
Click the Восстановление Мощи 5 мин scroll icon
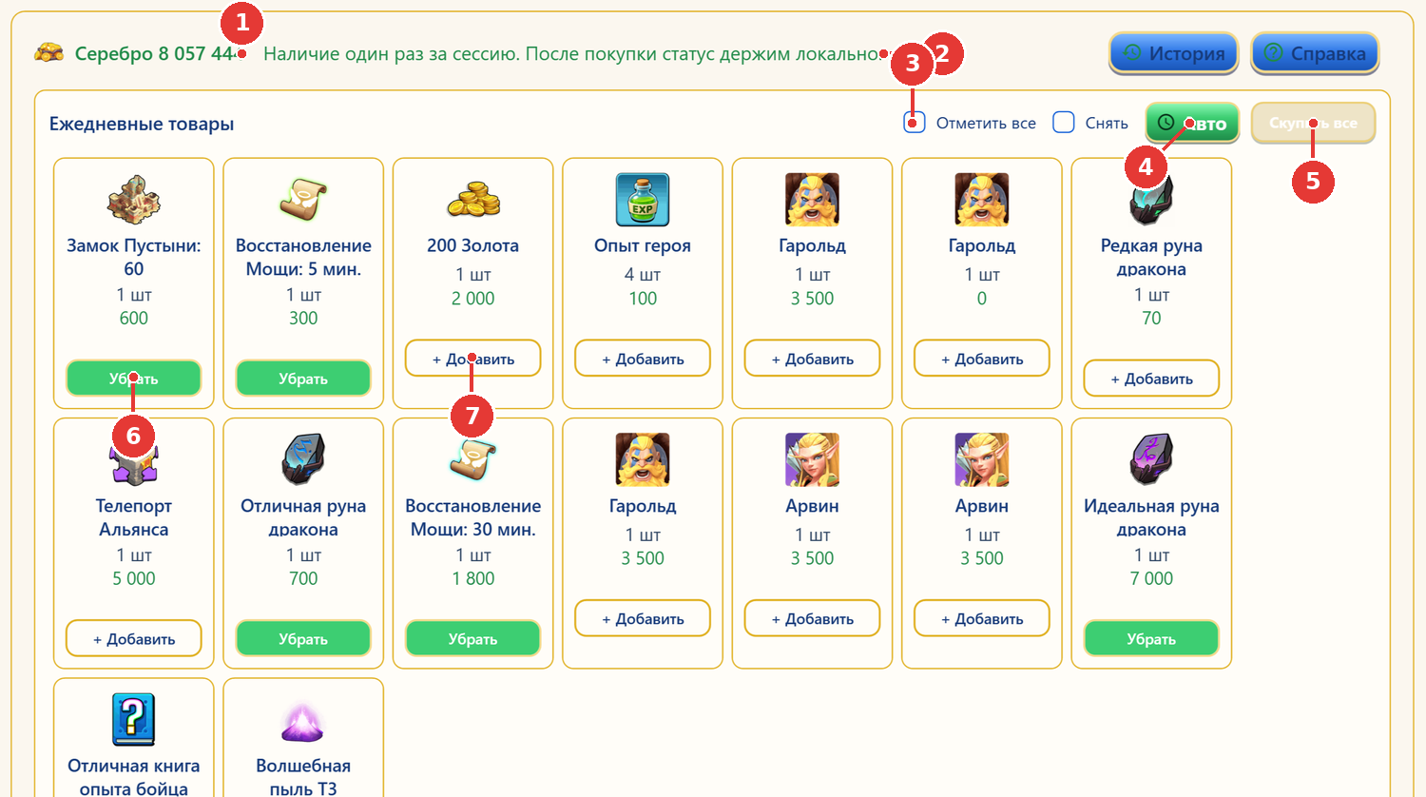303,200
